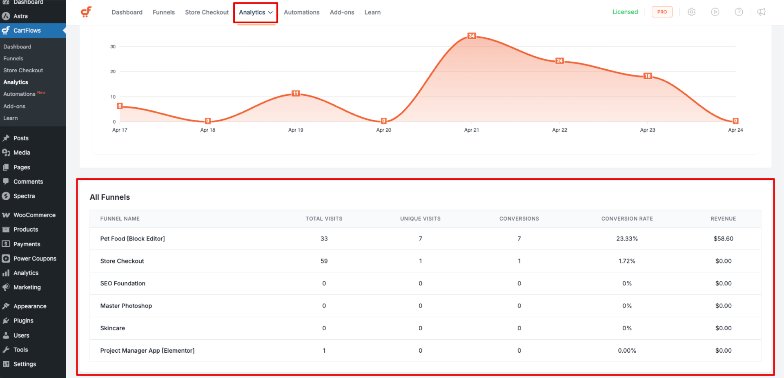Open Automations in CartFlows submenu
Screen dimensions: 784x378
20,94
